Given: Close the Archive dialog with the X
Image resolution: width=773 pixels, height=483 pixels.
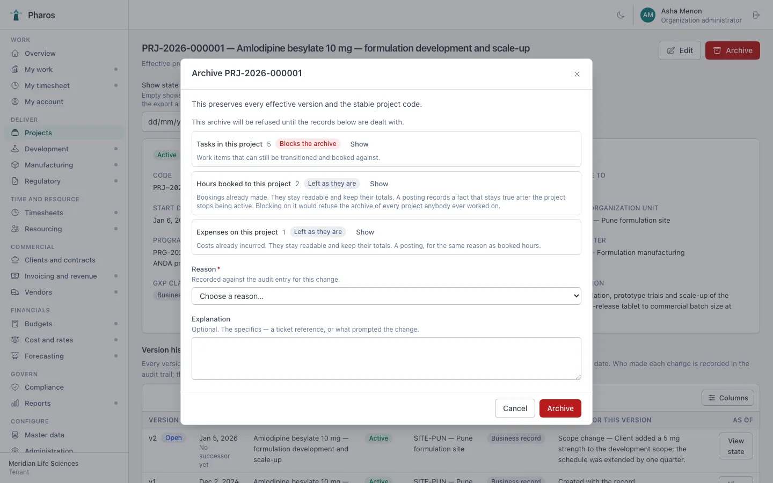Looking at the screenshot, I should click(577, 74).
